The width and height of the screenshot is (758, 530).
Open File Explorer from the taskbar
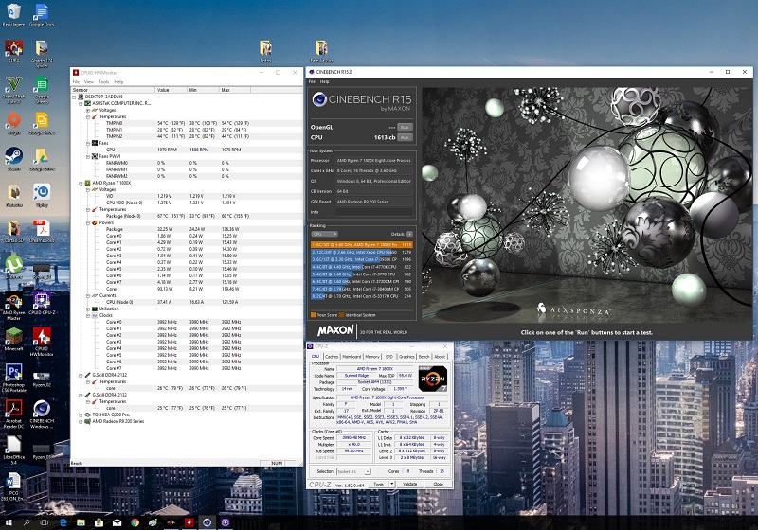click(x=81, y=522)
